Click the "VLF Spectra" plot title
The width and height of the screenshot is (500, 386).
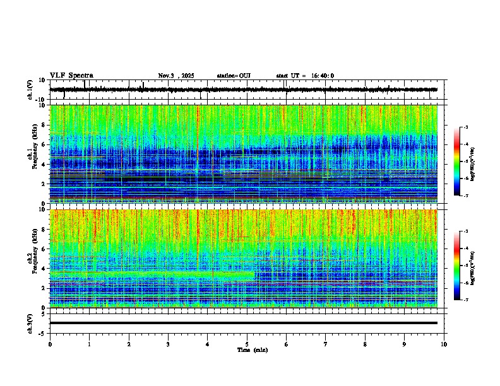pos(71,76)
